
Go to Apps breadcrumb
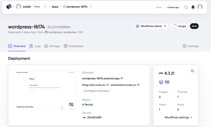(55, 7)
